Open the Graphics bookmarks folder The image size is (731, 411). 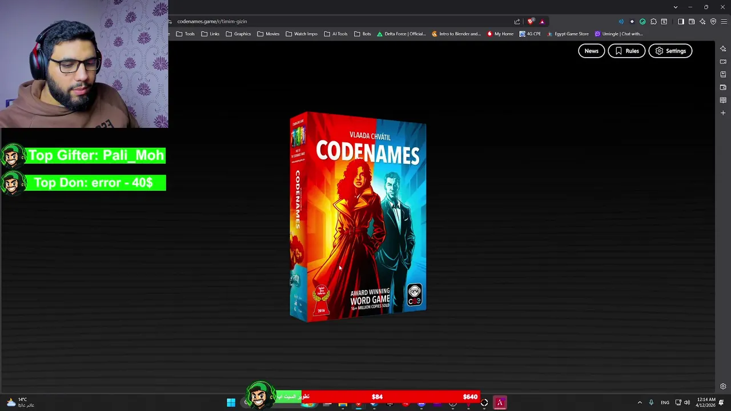(x=238, y=34)
